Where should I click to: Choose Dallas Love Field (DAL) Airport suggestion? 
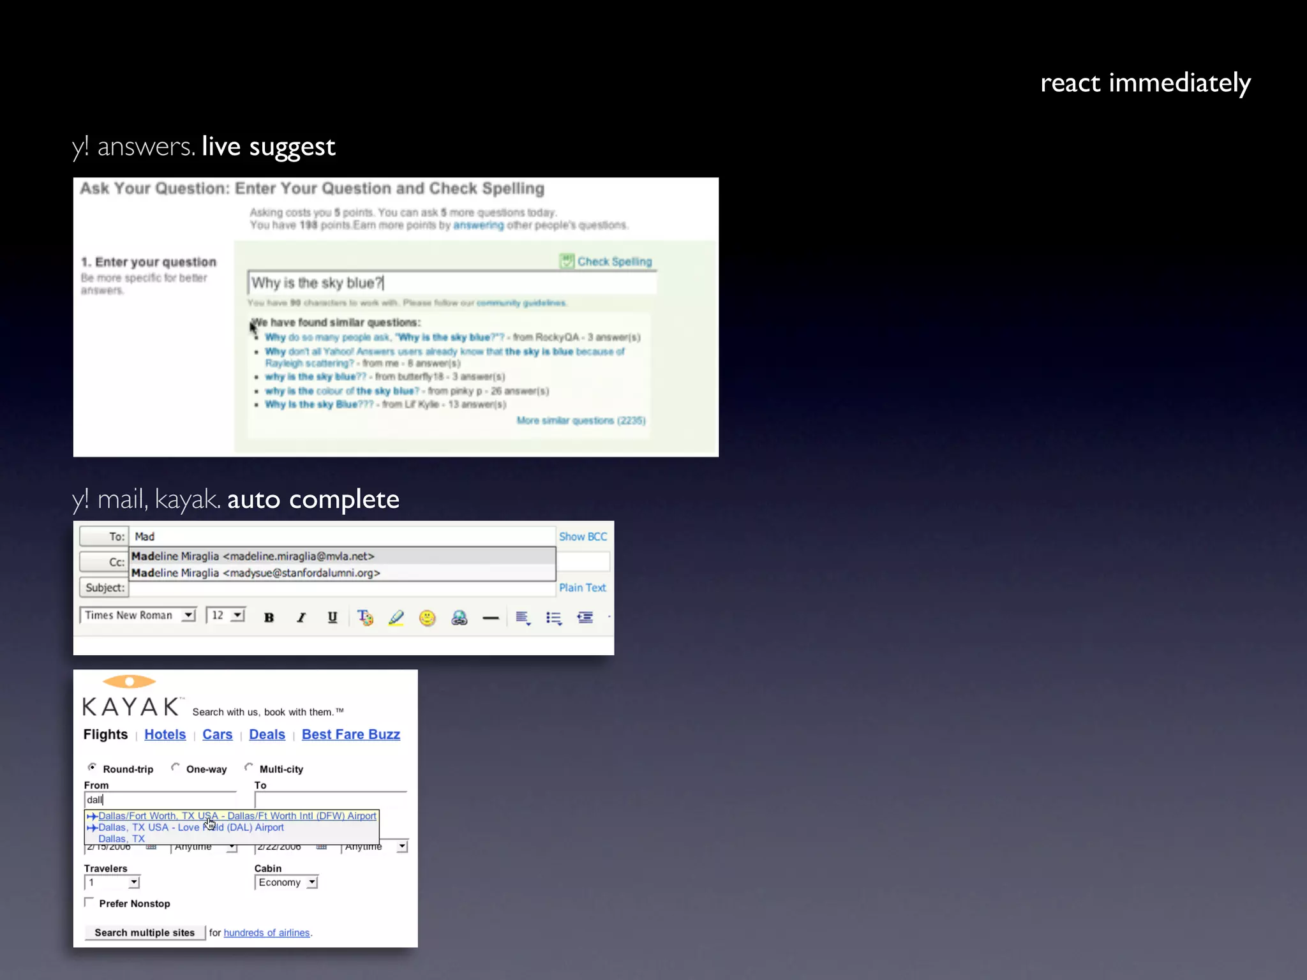[x=232, y=828]
